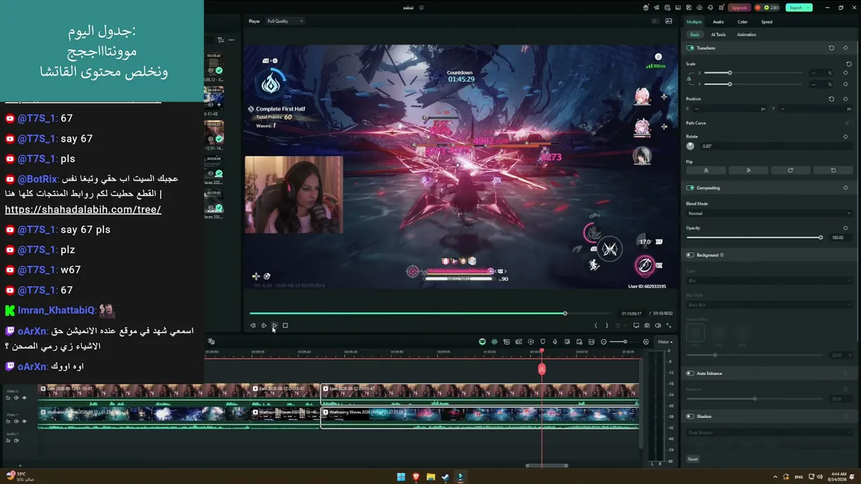Screen dimensions: 861x484
Task: Mute the Video 2 track audio
Action: [16, 397]
